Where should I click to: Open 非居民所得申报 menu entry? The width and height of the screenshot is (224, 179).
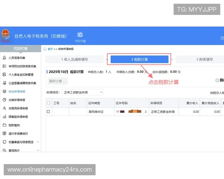coord(18,109)
